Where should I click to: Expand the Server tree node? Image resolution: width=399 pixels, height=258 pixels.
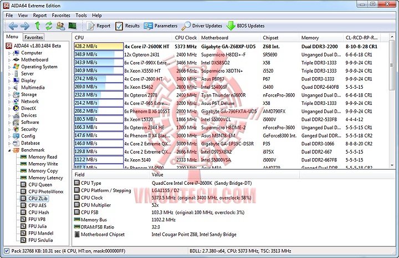(x=9, y=74)
